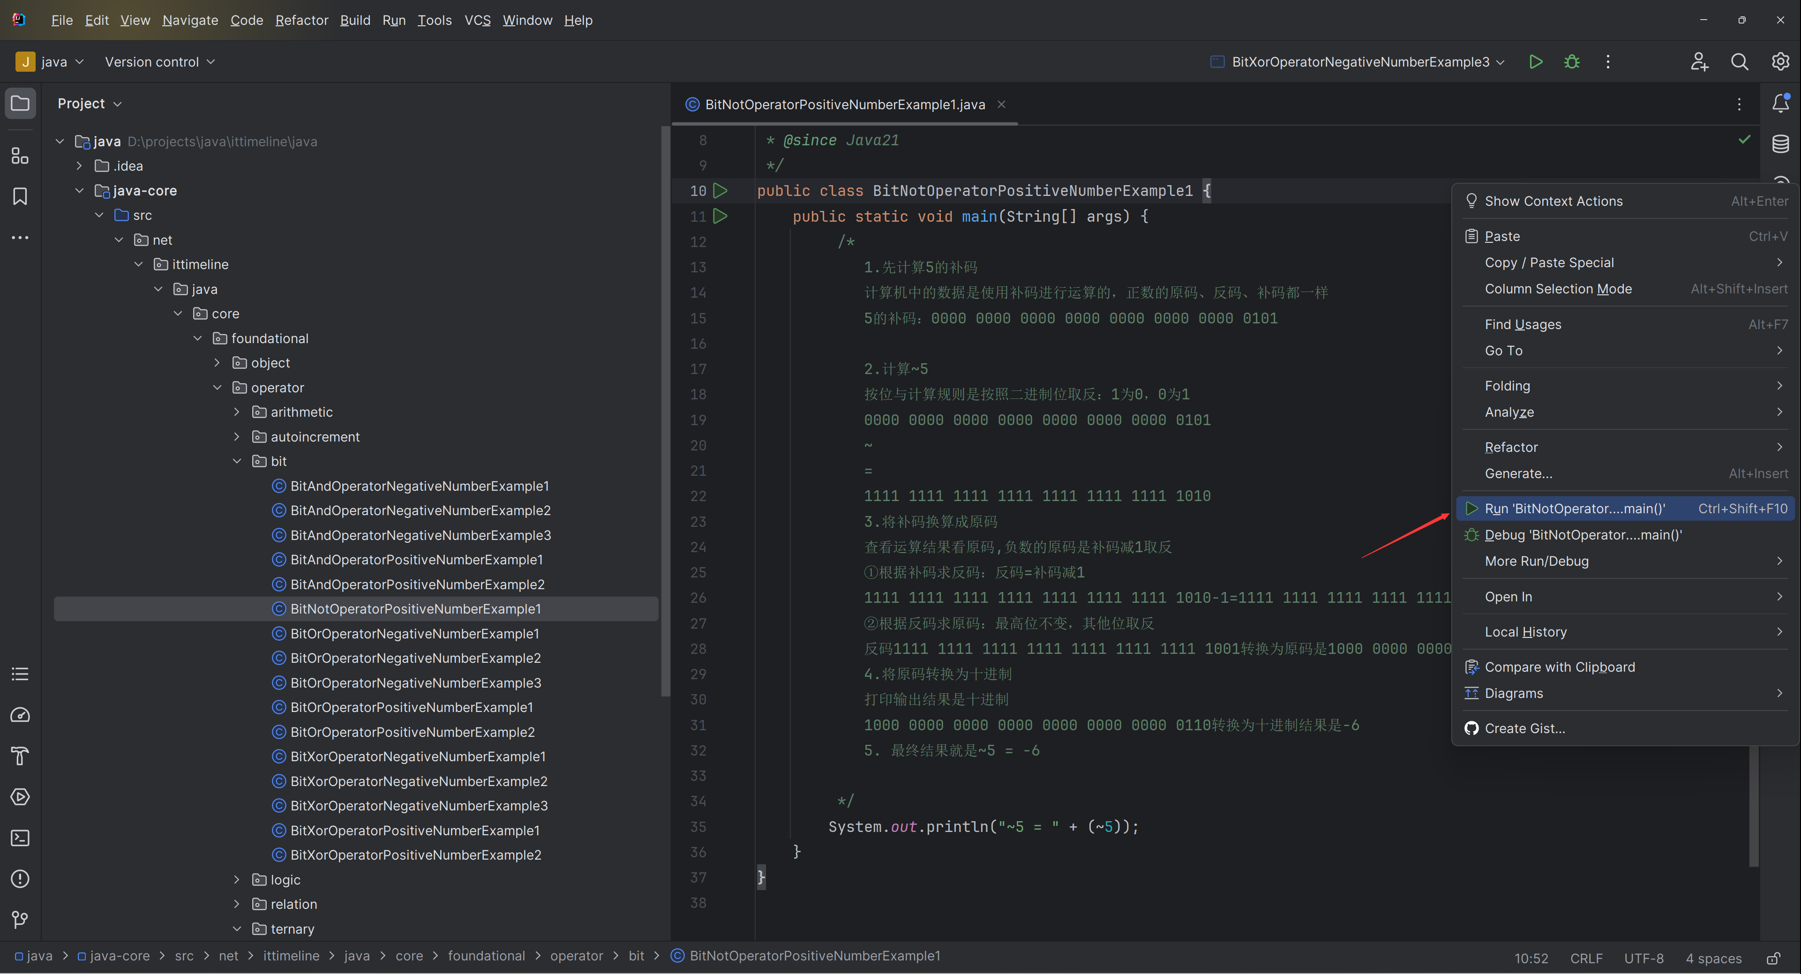The image size is (1801, 974).
Task: Open the Project tool window icon
Action: point(20,104)
